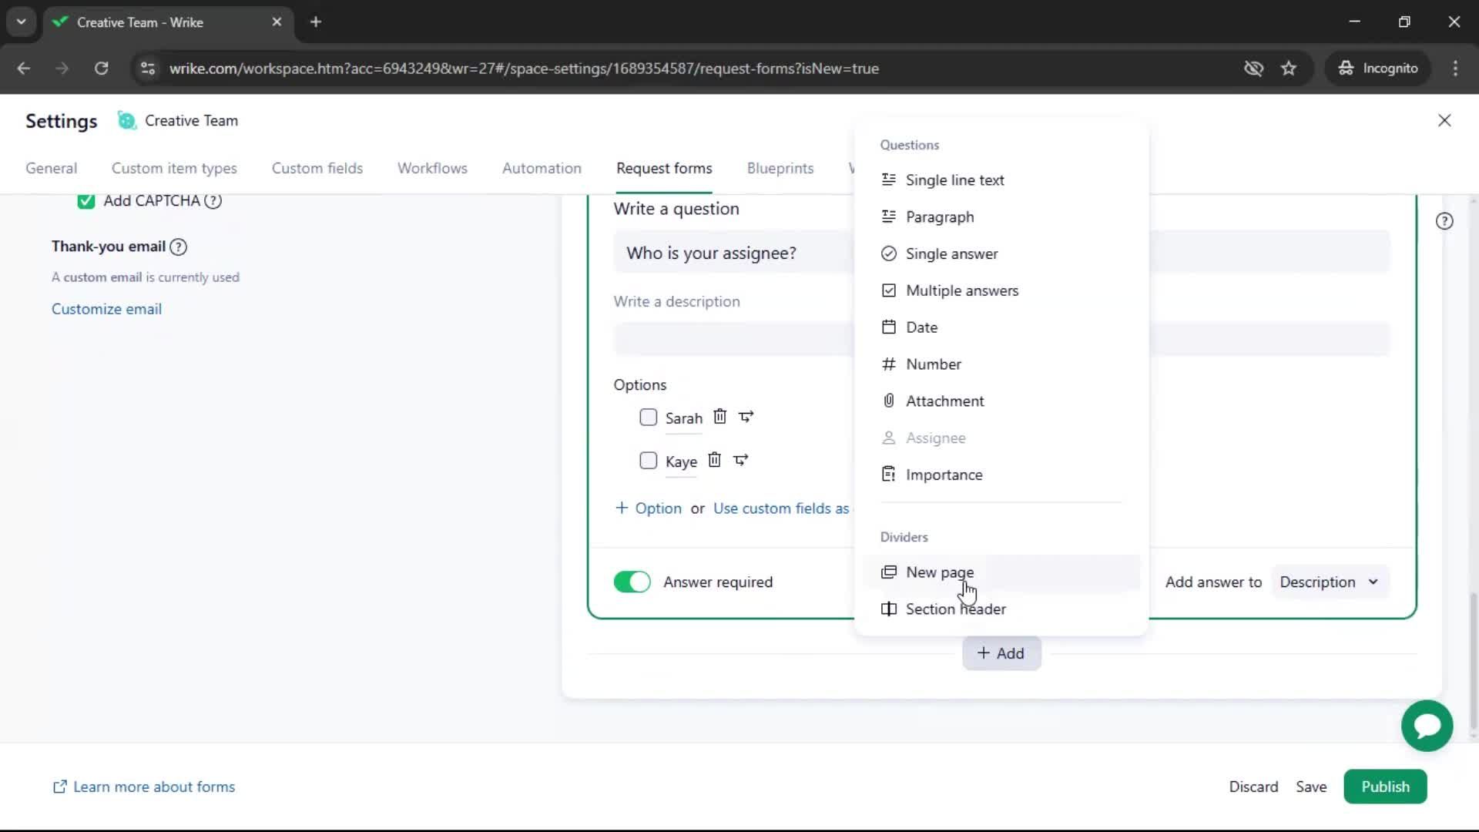Delete the Kaye option with its trash icon
The height and width of the screenshot is (832, 1479).
pyautogui.click(x=714, y=460)
